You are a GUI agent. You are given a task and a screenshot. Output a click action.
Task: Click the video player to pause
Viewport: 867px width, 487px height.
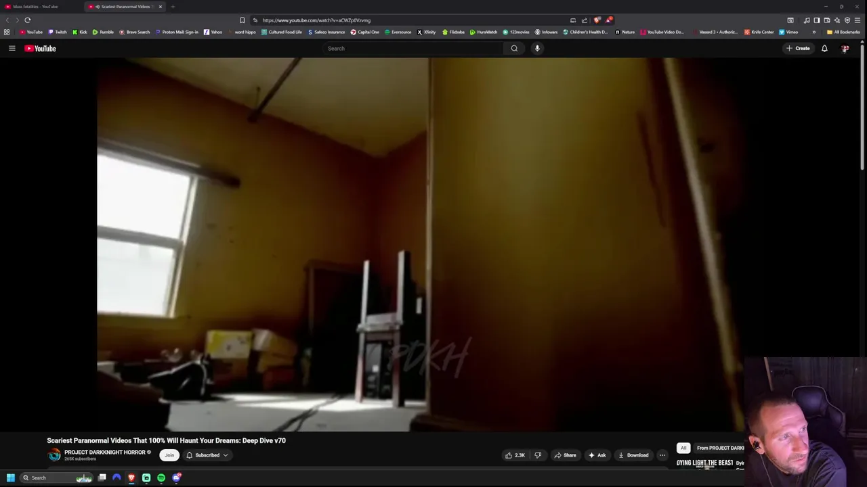click(420, 244)
